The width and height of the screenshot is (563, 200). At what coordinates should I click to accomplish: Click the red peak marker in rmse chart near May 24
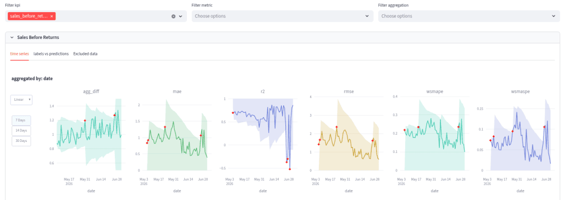click(x=336, y=127)
